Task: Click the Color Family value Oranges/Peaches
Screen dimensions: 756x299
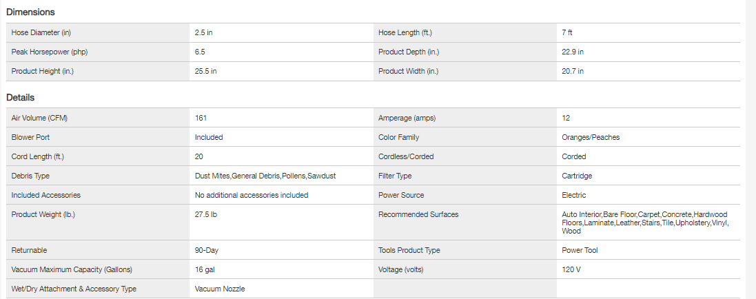Action: click(591, 137)
